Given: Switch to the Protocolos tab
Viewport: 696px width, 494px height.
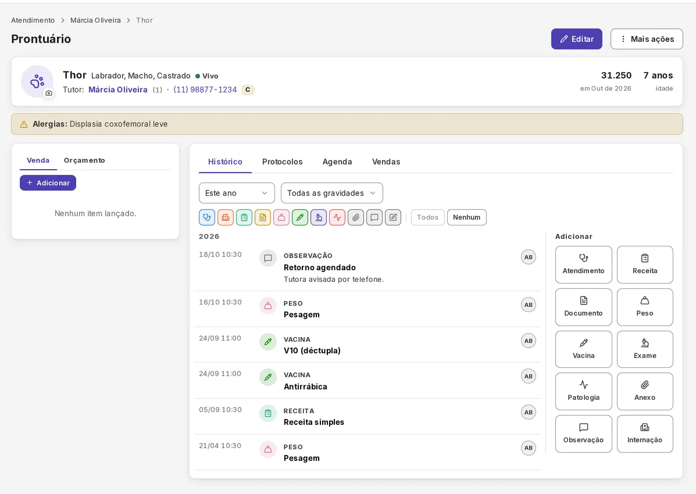Looking at the screenshot, I should pos(283,162).
